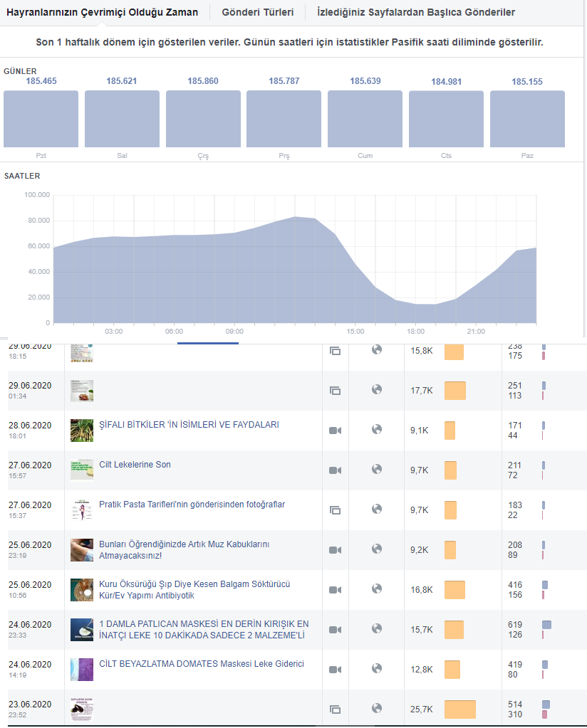Open ŞİFALI BİTKİLER 'İN İSİMLERİ VE FAYDALARI post
The height and width of the screenshot is (728, 587).
pyautogui.click(x=189, y=424)
